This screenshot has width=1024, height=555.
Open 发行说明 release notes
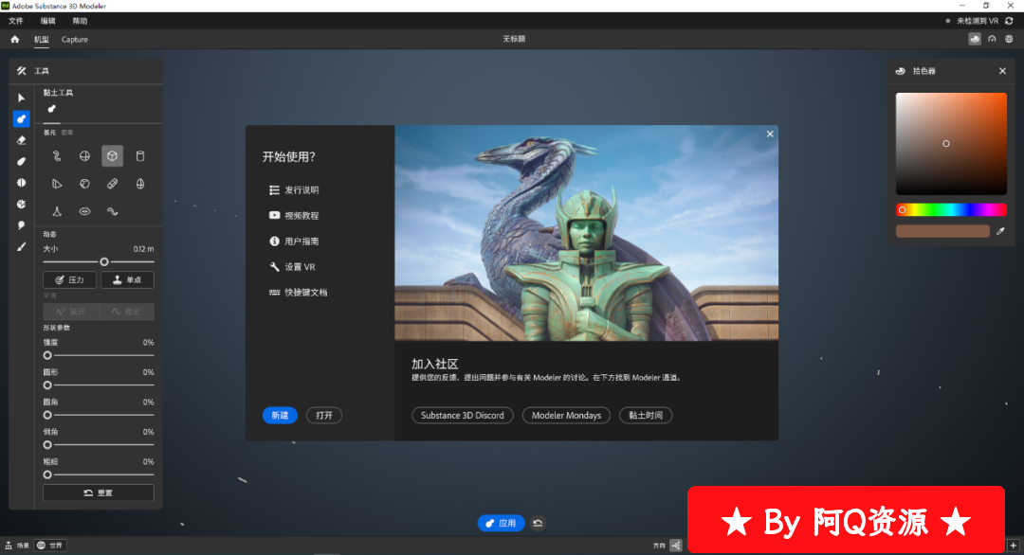(294, 189)
